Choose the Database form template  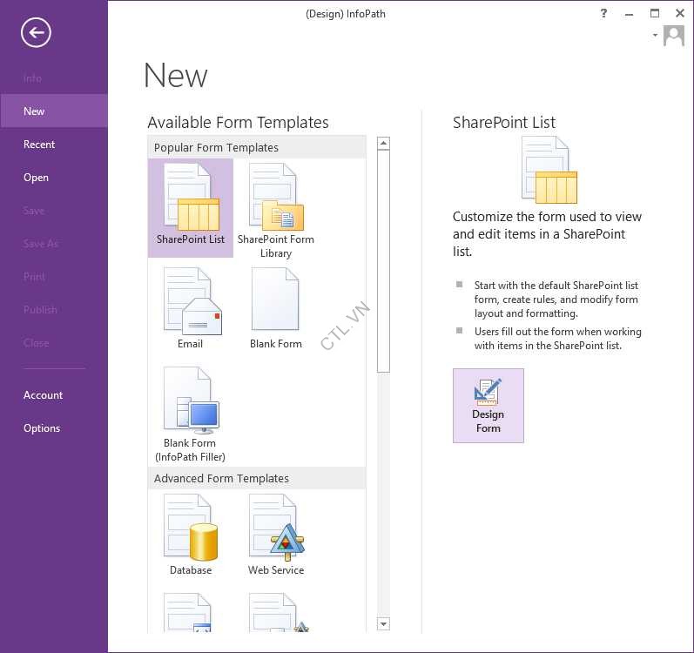[191, 535]
